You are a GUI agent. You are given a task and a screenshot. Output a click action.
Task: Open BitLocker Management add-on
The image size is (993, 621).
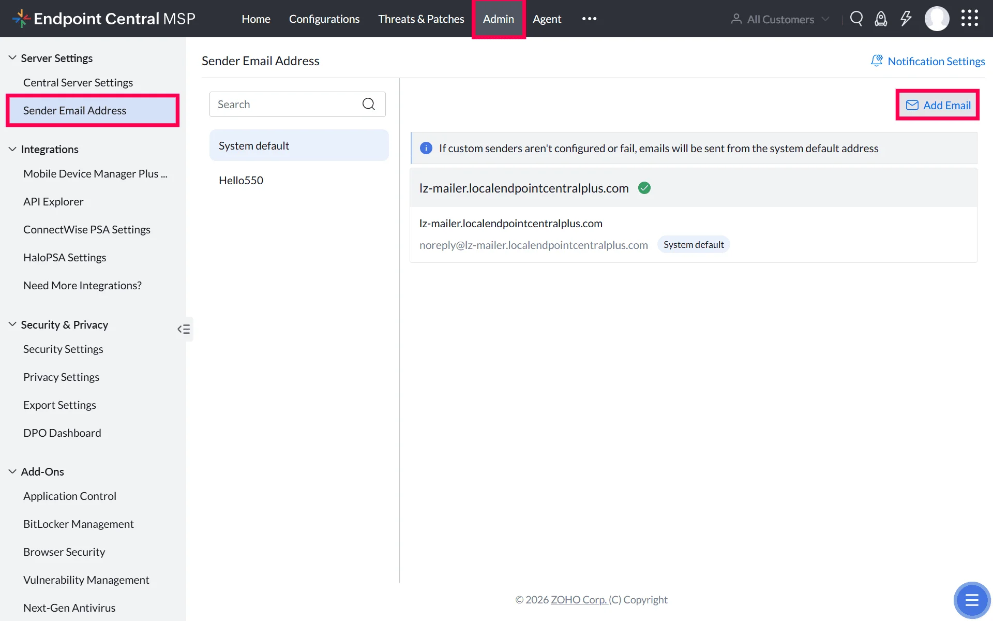click(79, 524)
